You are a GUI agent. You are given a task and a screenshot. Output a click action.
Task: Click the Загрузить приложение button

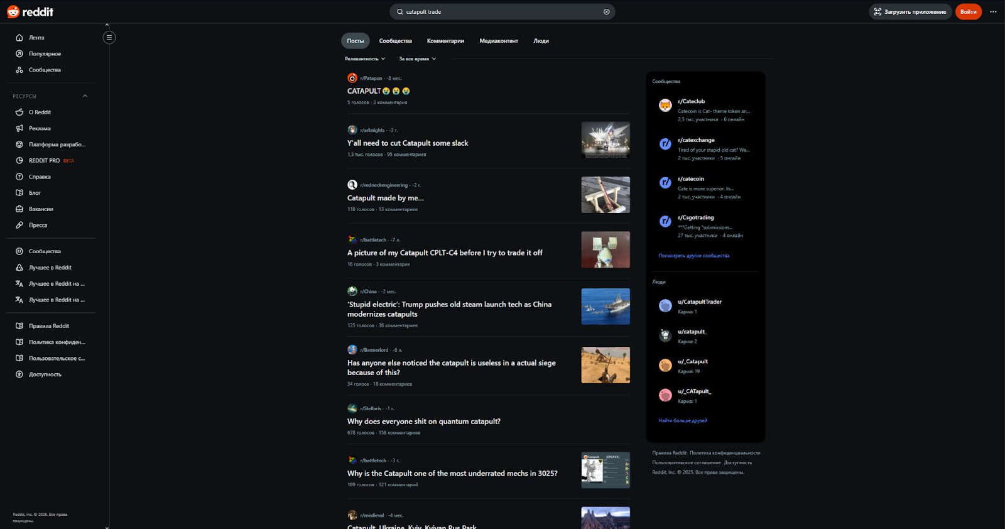[x=910, y=12]
